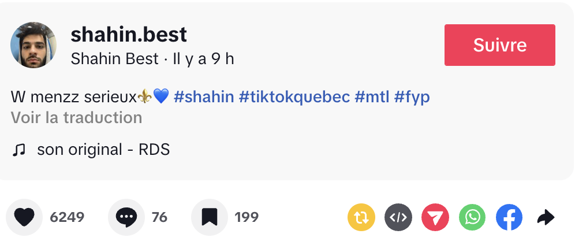Open the comments speech bubble icon
575x245 pixels.
[126, 217]
